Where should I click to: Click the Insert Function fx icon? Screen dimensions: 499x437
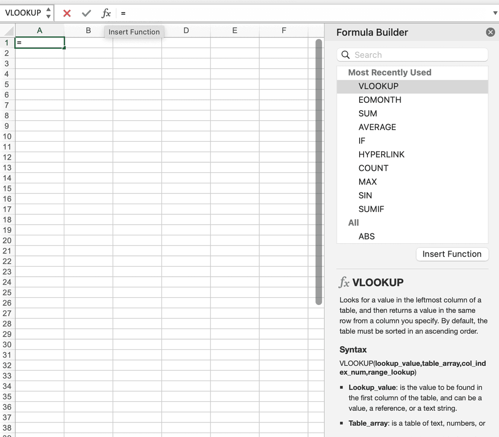click(x=106, y=13)
